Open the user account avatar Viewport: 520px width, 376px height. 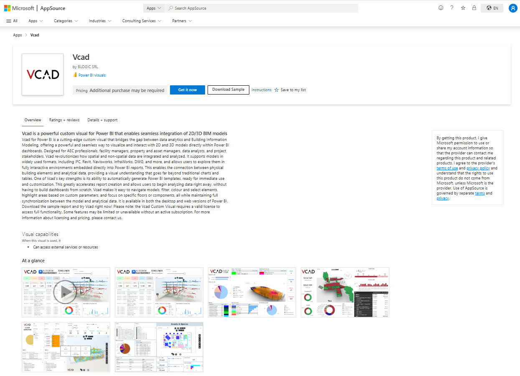[513, 8]
